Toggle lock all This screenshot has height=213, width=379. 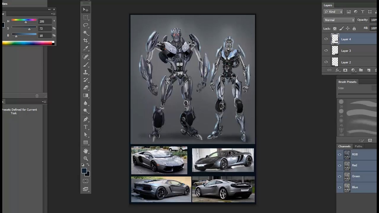354,29
